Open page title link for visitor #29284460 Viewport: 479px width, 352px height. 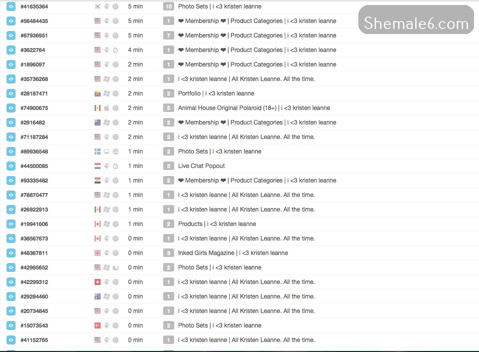point(246,296)
